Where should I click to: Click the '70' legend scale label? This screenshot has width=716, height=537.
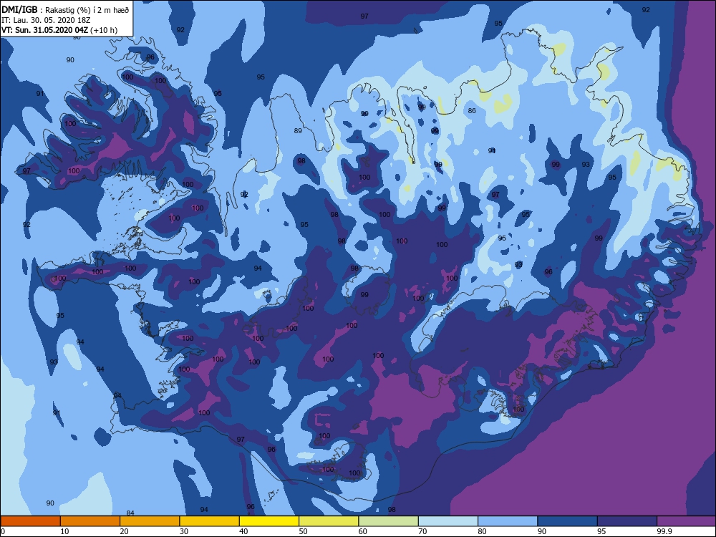coord(423,531)
